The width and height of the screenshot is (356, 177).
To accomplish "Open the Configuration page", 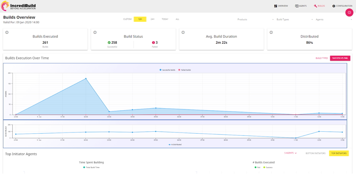I will click(x=342, y=6).
